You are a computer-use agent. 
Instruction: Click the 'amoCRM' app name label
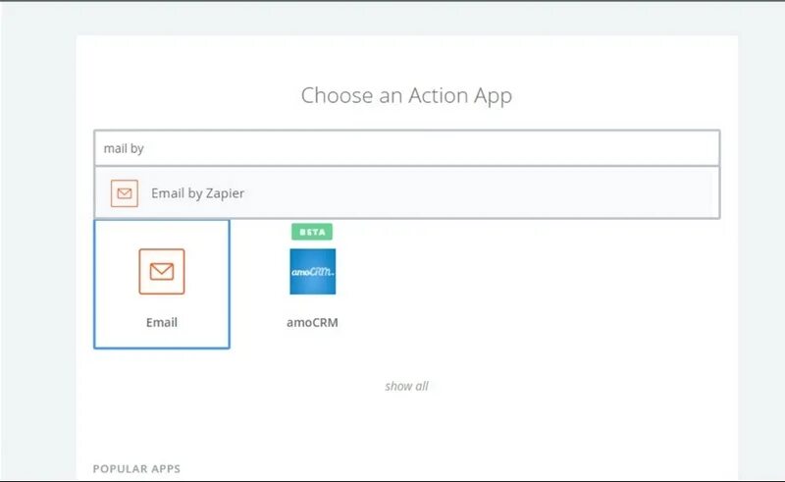[312, 322]
